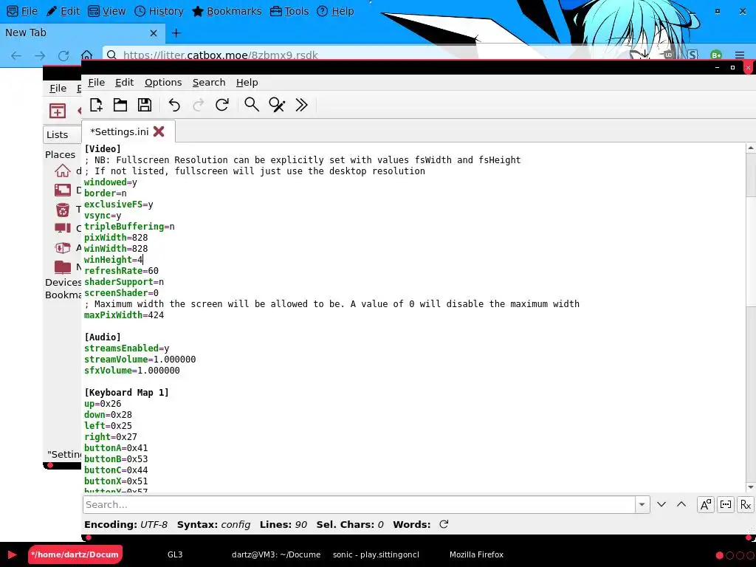Close the Settings.ini tab with red X
756x567 pixels.
(159, 131)
